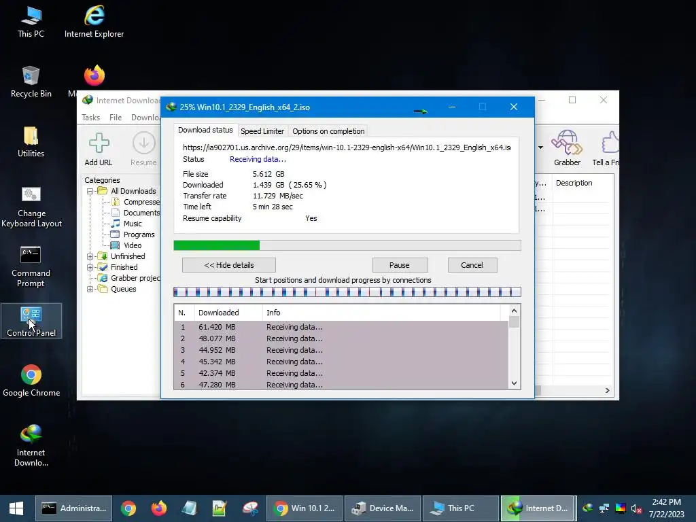
Task: Switch to Download status tab
Action: (x=205, y=130)
